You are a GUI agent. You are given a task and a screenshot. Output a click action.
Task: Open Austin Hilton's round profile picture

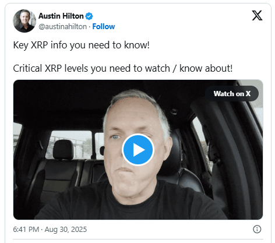pyautogui.click(x=24, y=21)
